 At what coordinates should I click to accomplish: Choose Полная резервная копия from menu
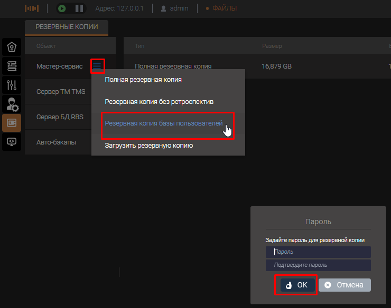(143, 80)
